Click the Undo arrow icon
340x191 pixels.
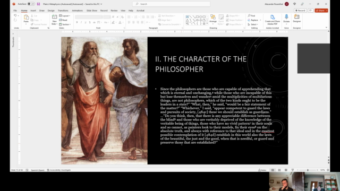point(15,15)
